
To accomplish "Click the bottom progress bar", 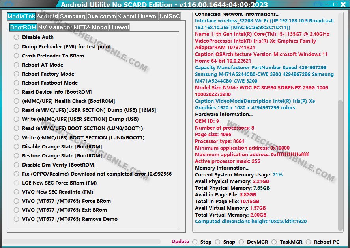I will [82, 242].
